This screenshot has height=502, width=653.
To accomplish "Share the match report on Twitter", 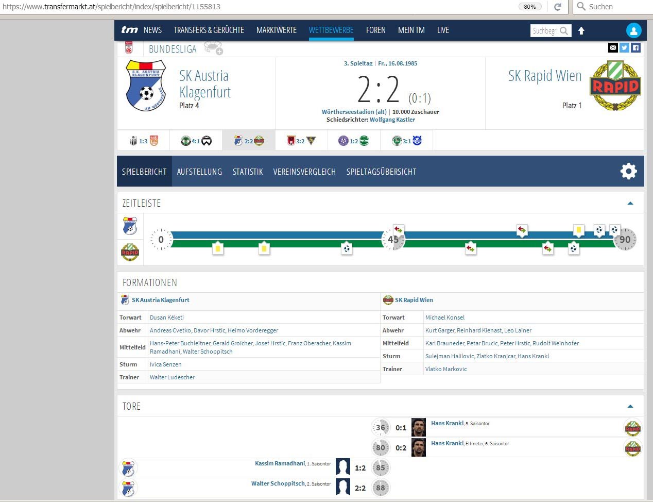I will tap(624, 48).
